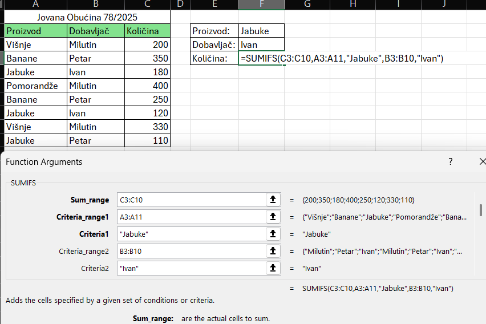Click the Pomorandže cell
Screen dimensions: 486x324
[35, 86]
